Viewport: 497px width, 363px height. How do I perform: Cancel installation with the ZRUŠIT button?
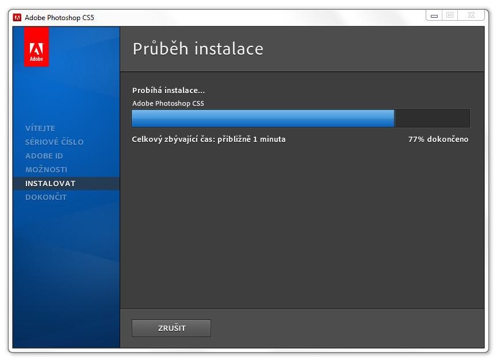171,328
